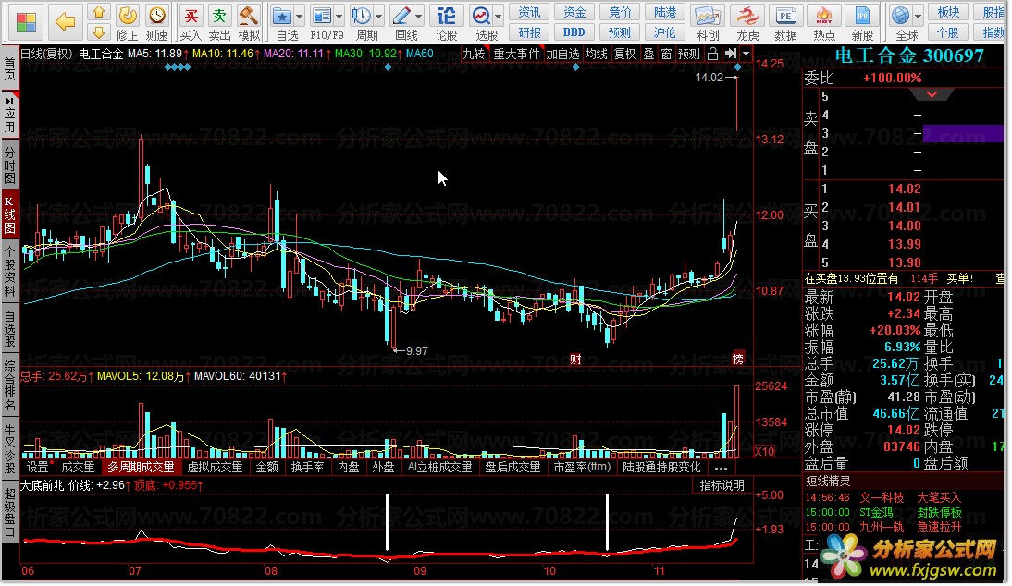1012x586 pixels.
Task: Expand the 画线 dropdown arrow
Action: (419, 17)
